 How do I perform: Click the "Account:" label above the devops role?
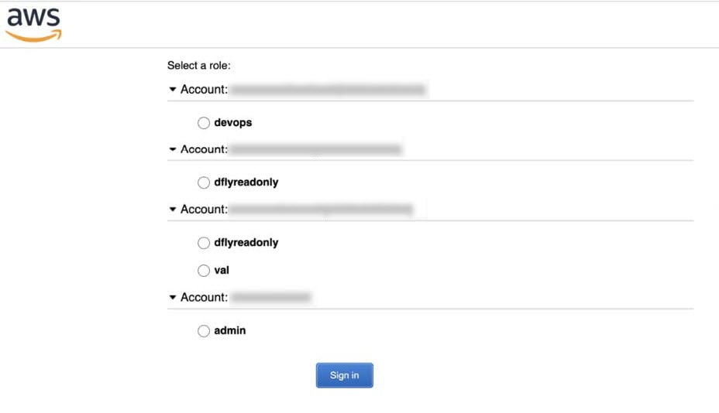[204, 89]
